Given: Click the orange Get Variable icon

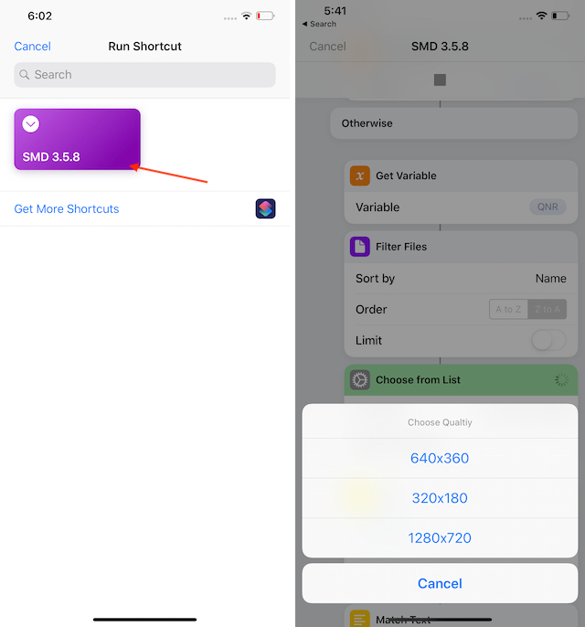Looking at the screenshot, I should click(360, 175).
